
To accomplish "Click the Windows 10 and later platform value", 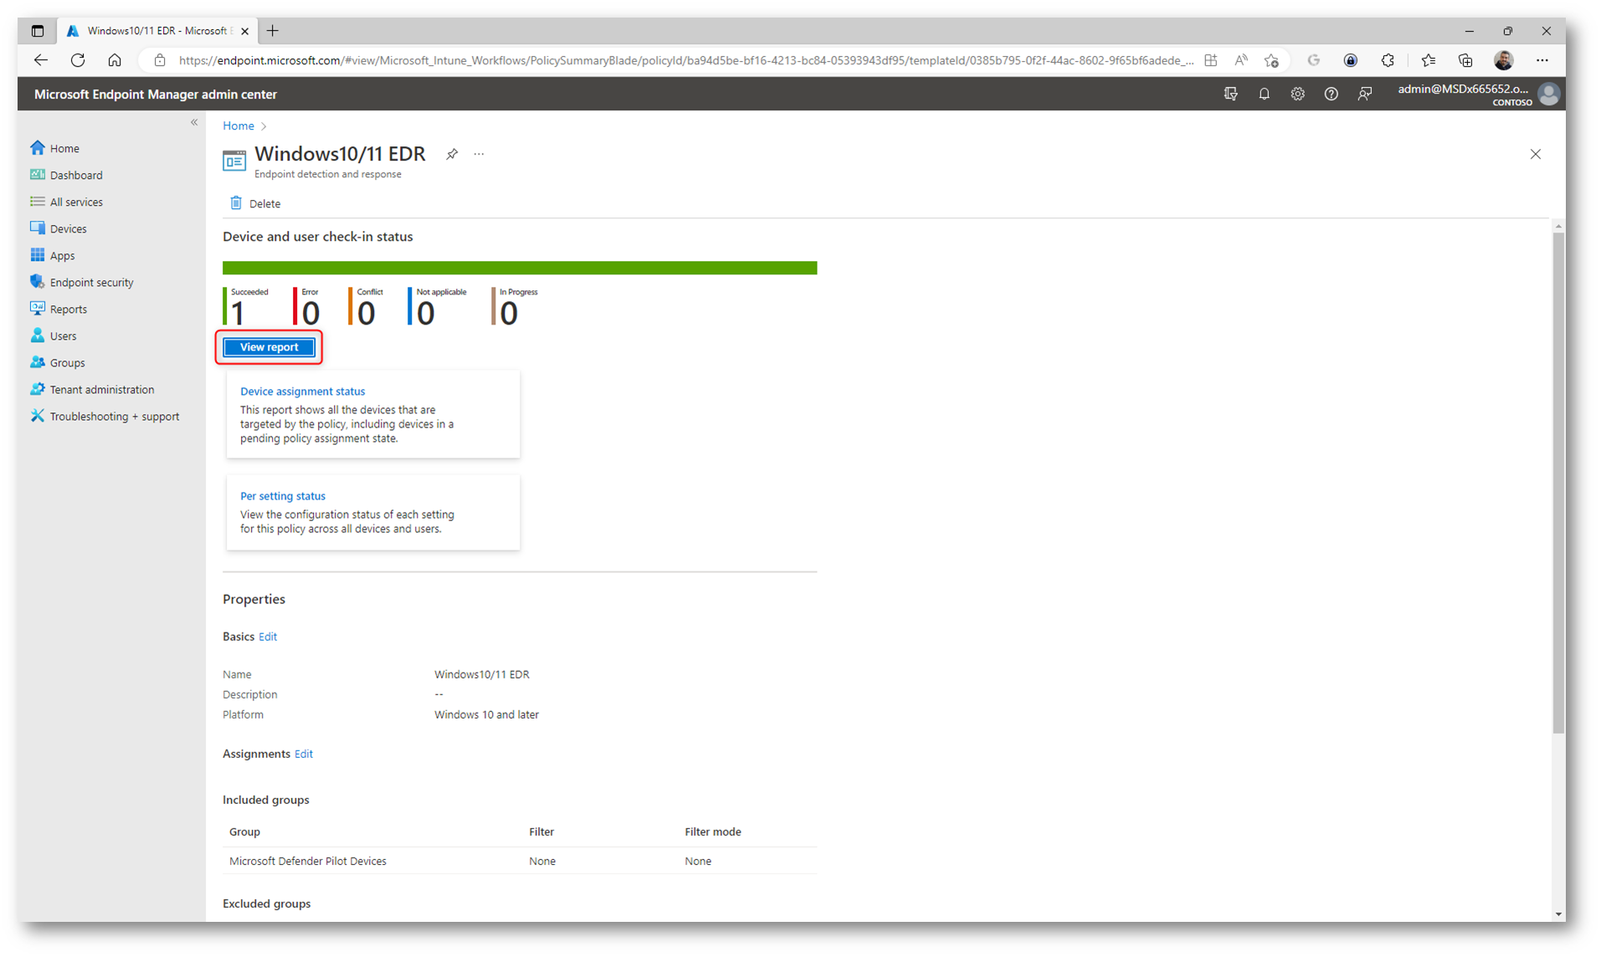I will [486, 714].
